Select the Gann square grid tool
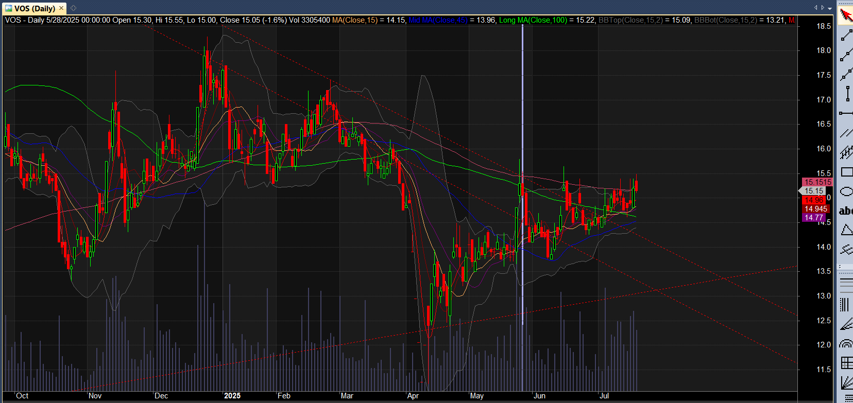 click(x=846, y=363)
